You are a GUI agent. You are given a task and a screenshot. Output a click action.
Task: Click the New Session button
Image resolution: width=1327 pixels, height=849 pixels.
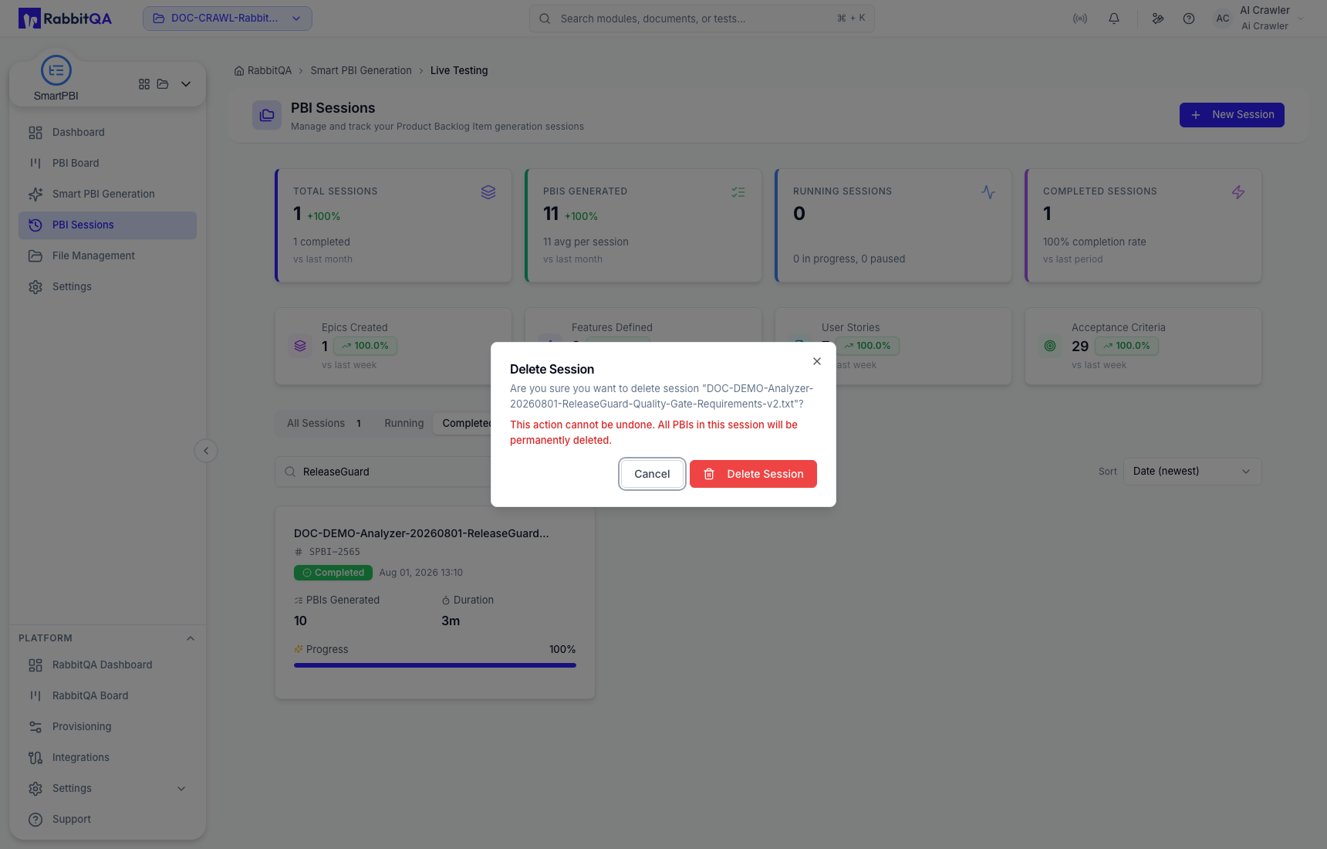tap(1231, 115)
